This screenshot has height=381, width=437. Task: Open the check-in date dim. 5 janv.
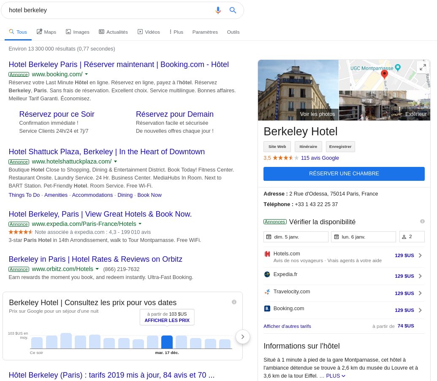(x=296, y=237)
